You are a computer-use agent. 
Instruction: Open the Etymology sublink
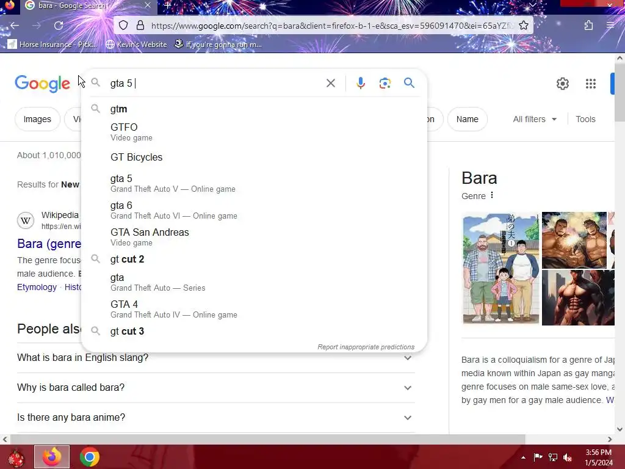pos(37,287)
